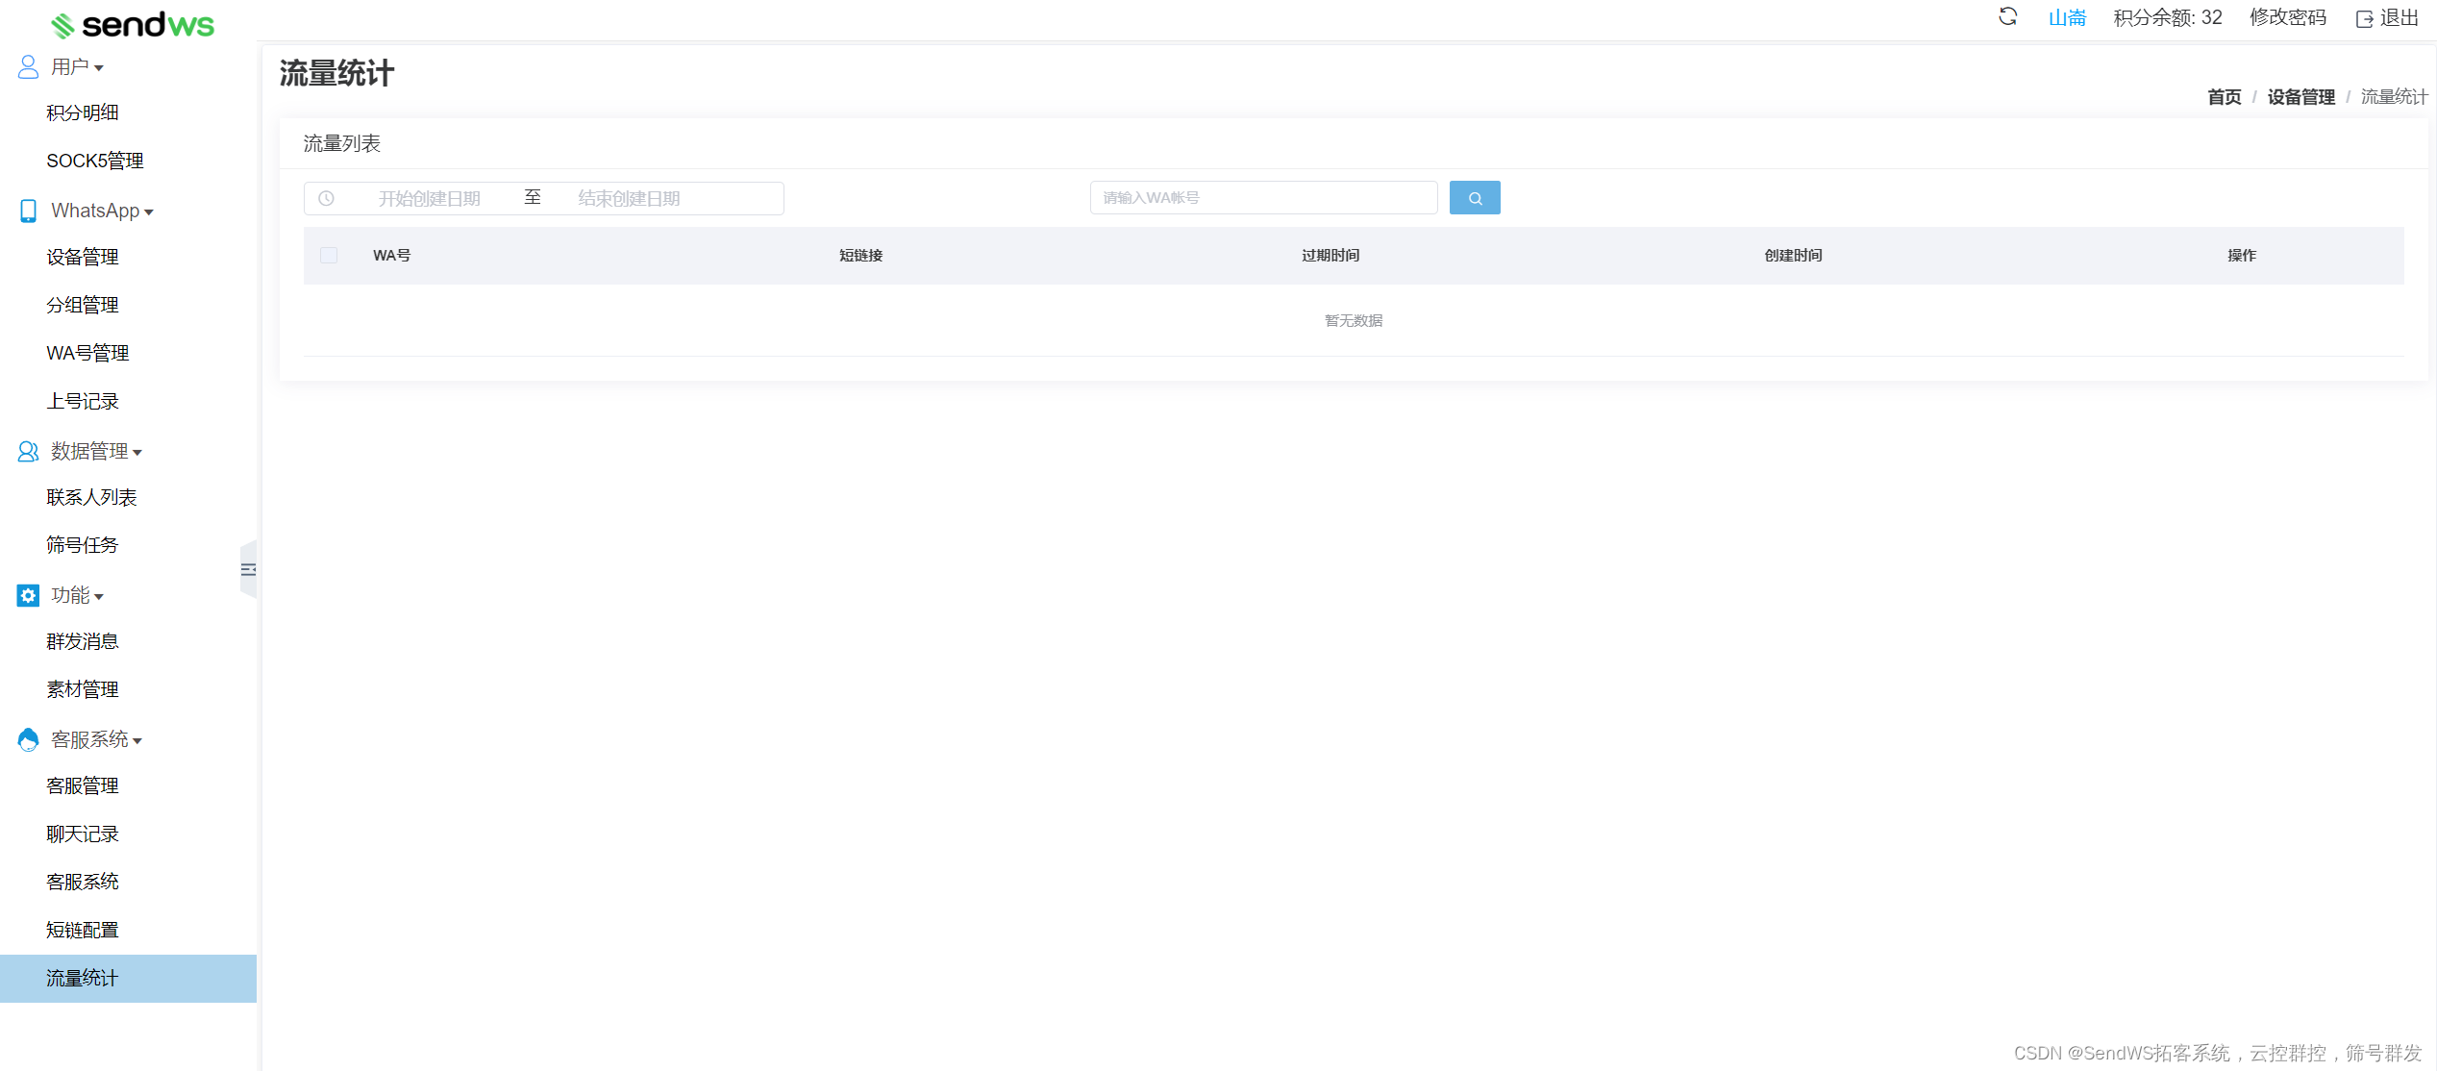The height and width of the screenshot is (1071, 2437).
Task: Click the 数据管理 contacts icon
Action: [x=28, y=451]
